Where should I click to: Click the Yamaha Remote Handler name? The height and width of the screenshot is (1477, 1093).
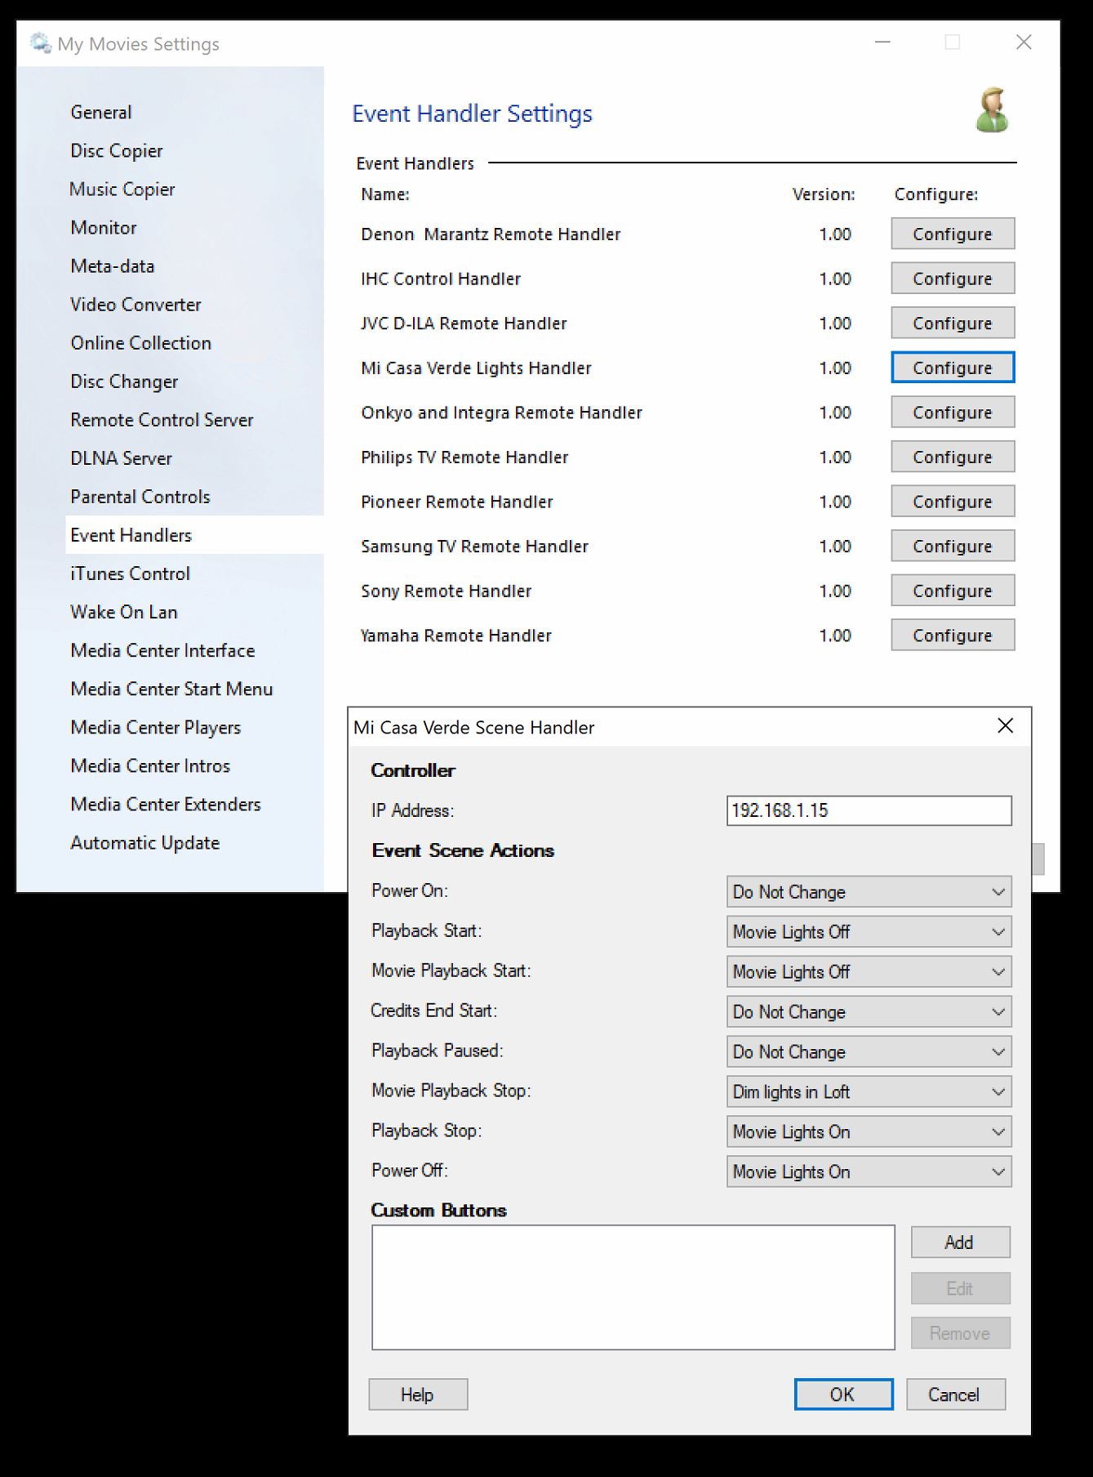pyautogui.click(x=456, y=636)
